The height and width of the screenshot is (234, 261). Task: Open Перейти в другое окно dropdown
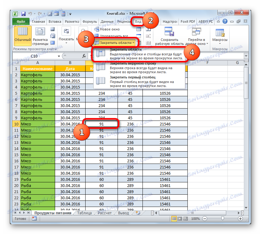[x=197, y=36]
